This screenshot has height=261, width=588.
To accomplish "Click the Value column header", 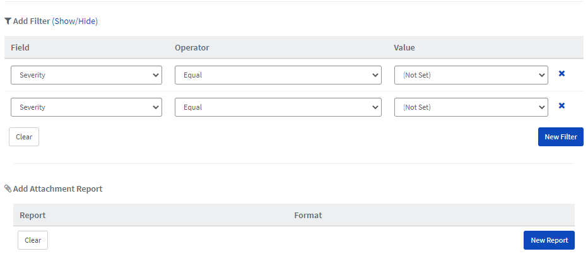I will (404, 47).
